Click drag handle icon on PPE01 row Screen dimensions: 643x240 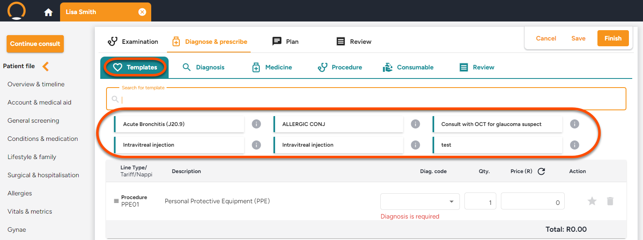pyautogui.click(x=116, y=201)
